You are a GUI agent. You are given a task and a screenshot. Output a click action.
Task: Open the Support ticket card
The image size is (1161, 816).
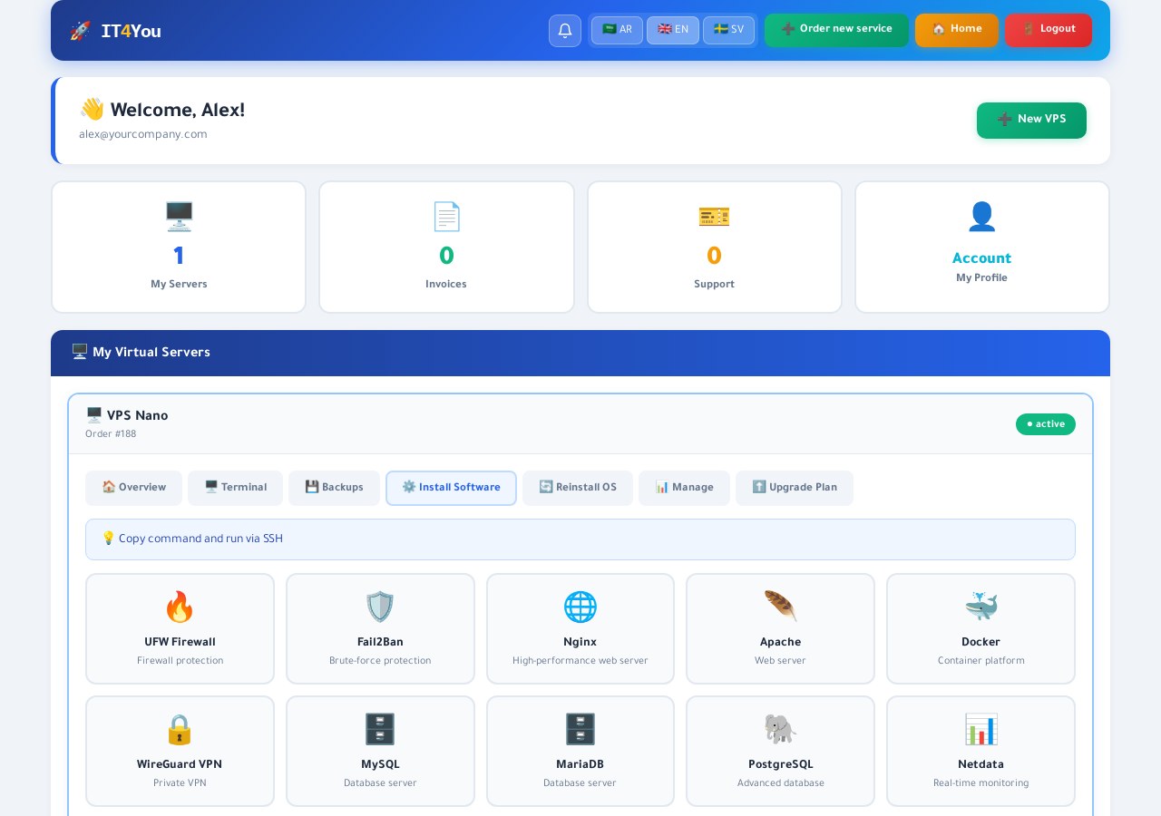[715, 248]
